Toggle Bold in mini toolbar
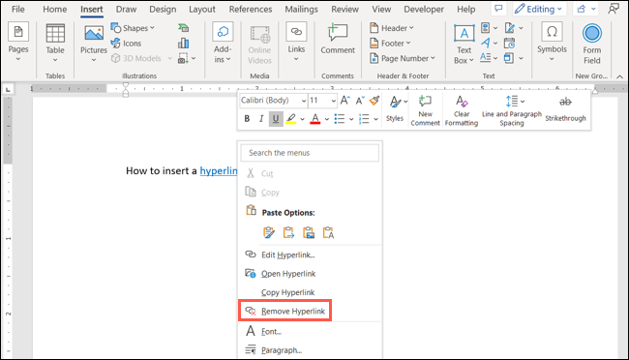 tap(247, 119)
